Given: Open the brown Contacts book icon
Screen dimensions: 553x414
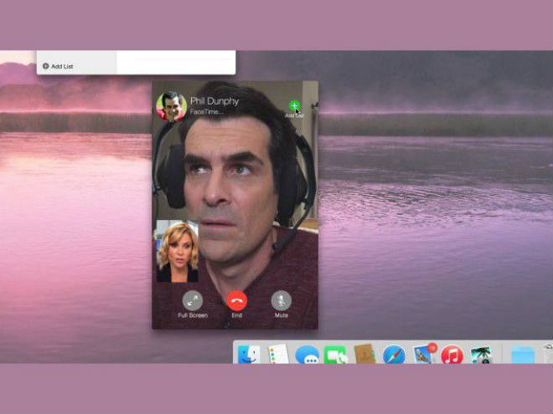Looking at the screenshot, I should (364, 355).
